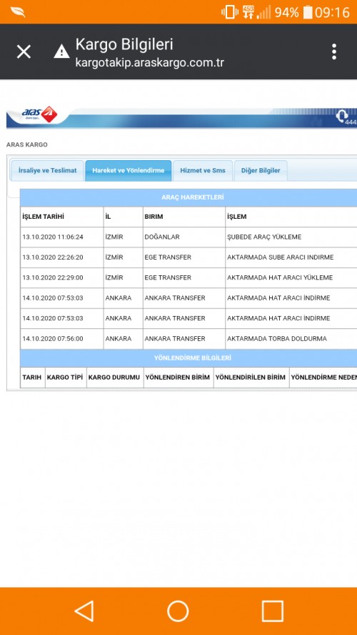Tap the KARGO TİPİ column header
357x635 pixels.
[65, 377]
